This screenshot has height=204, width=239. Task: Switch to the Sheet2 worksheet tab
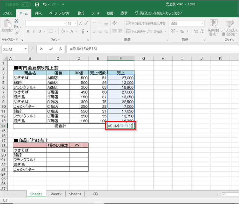pyautogui.click(x=55, y=194)
